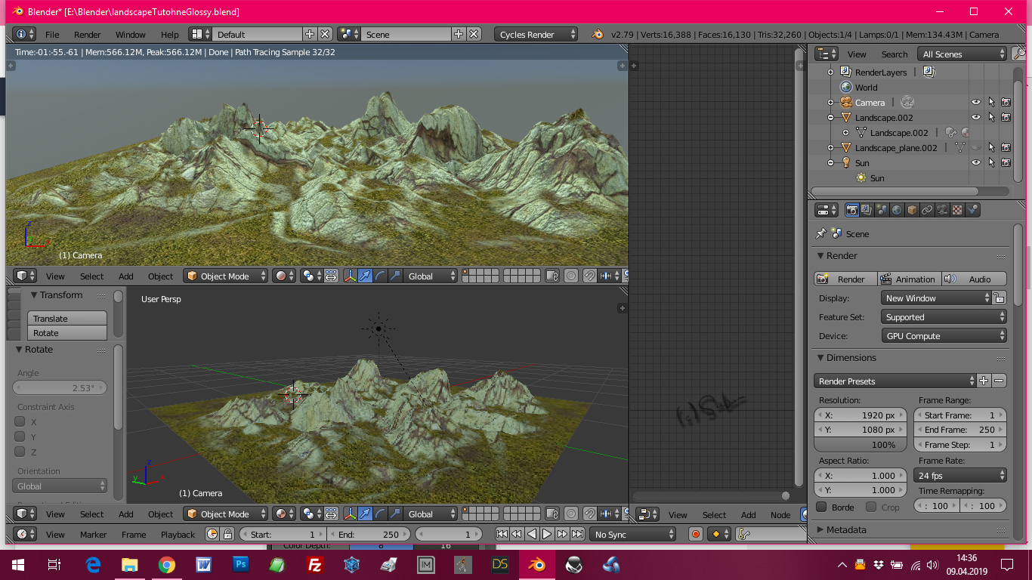The image size is (1032, 580).
Task: Collapse the Landscape.002 tree item
Action: pyautogui.click(x=830, y=118)
